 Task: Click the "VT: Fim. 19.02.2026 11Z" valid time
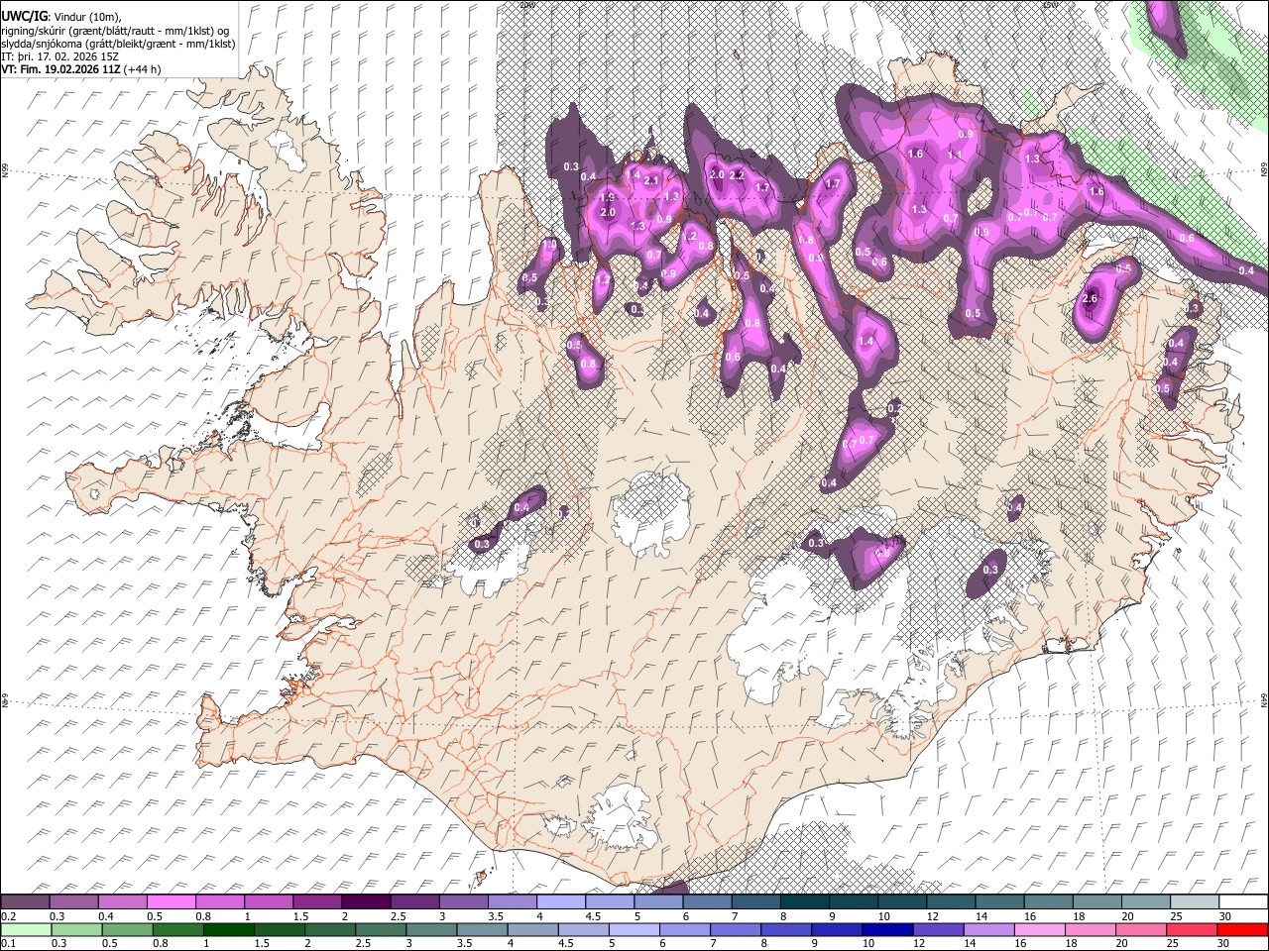(60, 69)
